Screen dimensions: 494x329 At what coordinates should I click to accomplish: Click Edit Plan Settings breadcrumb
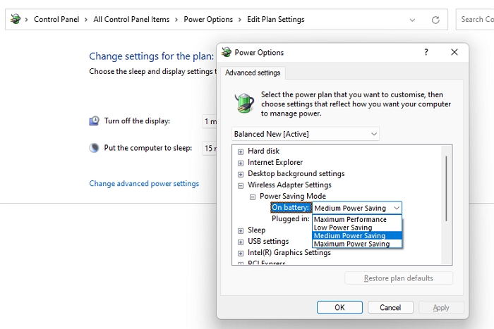[276, 19]
